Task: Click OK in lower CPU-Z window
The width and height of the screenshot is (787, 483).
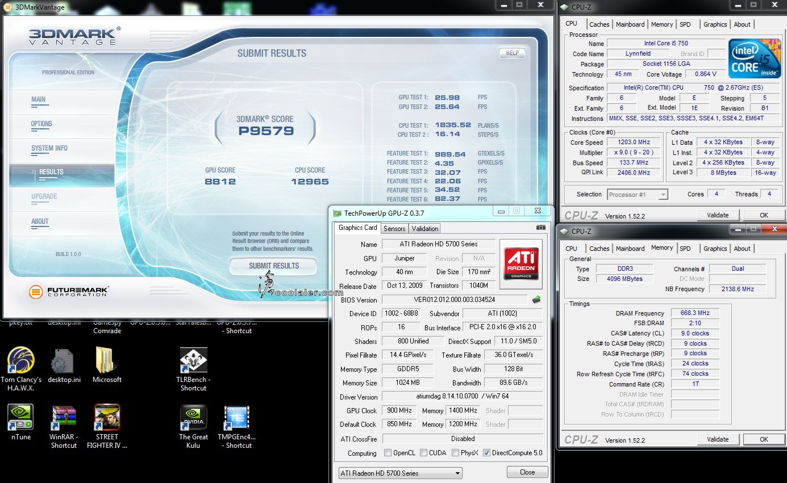Action: tap(764, 439)
